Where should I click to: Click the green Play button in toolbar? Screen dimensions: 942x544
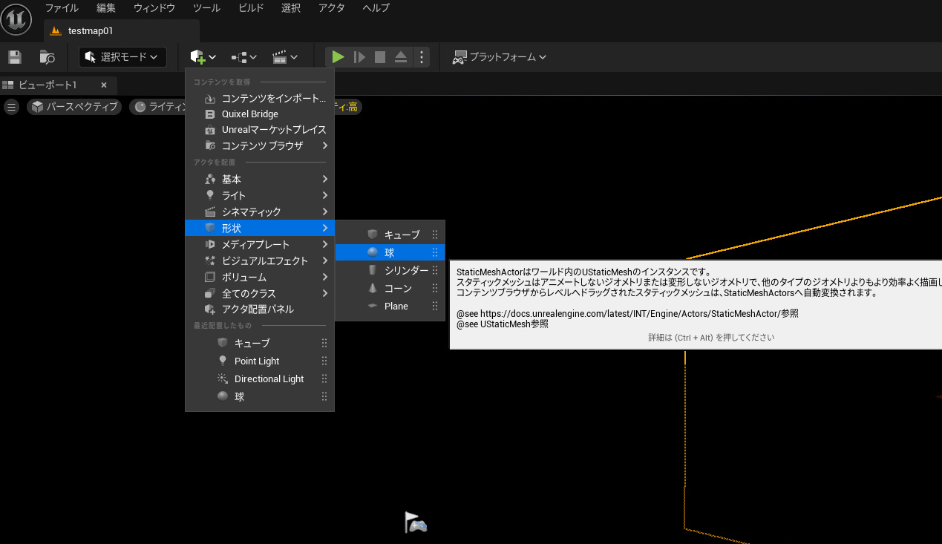338,57
